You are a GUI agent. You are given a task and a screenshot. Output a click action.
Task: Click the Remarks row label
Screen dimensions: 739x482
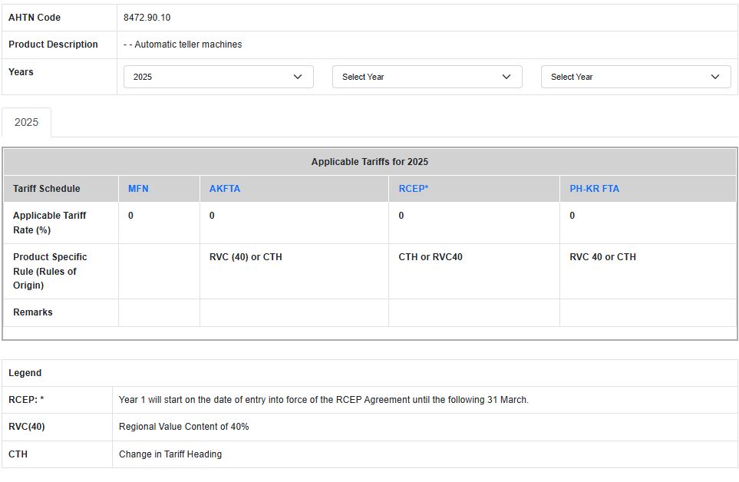click(x=33, y=312)
